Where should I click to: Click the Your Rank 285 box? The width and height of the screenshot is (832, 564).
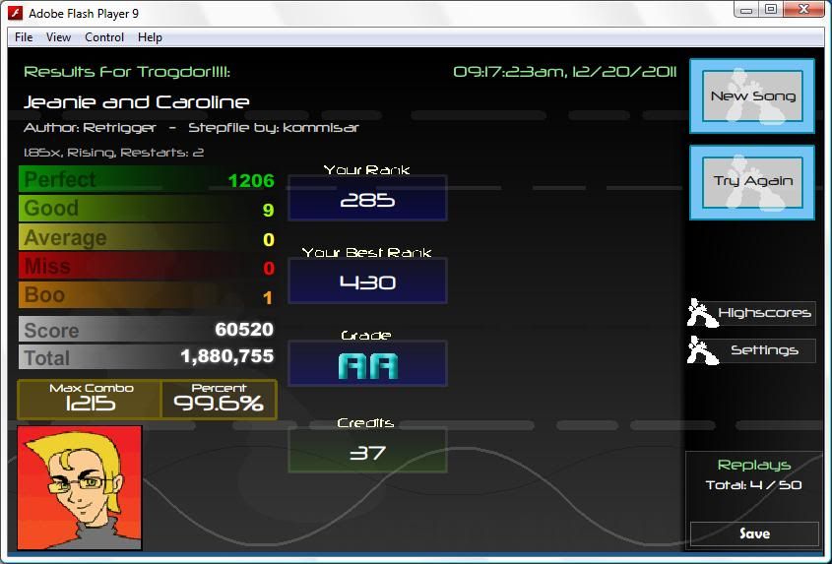pos(367,200)
